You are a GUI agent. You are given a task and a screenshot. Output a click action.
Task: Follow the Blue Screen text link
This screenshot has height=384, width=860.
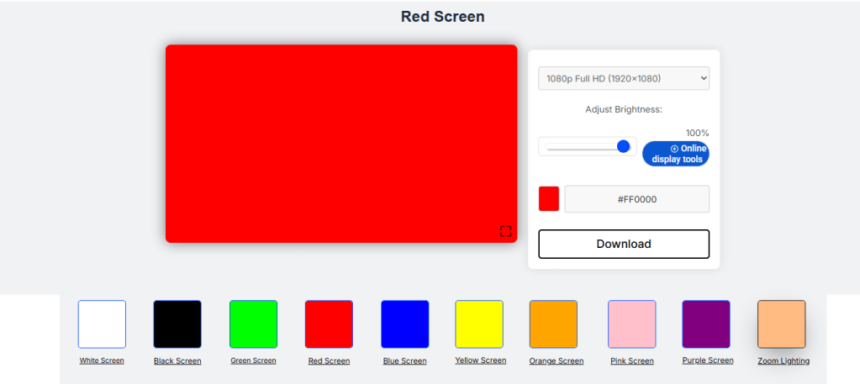pyautogui.click(x=404, y=361)
